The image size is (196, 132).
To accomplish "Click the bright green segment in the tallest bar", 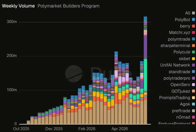I will click(x=145, y=74).
